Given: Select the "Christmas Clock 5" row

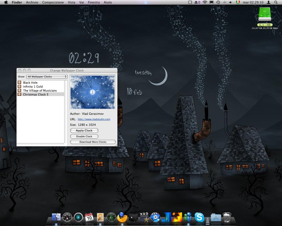Looking at the screenshot, I should (40, 94).
